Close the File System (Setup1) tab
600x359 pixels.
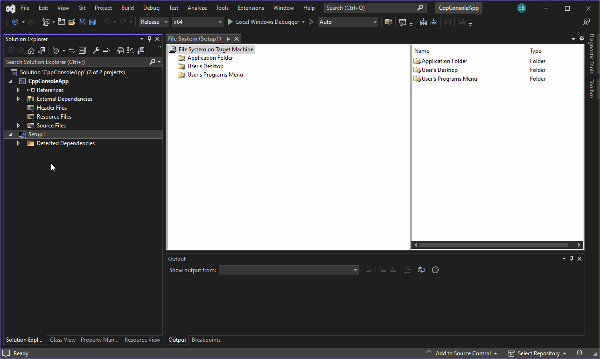click(237, 39)
